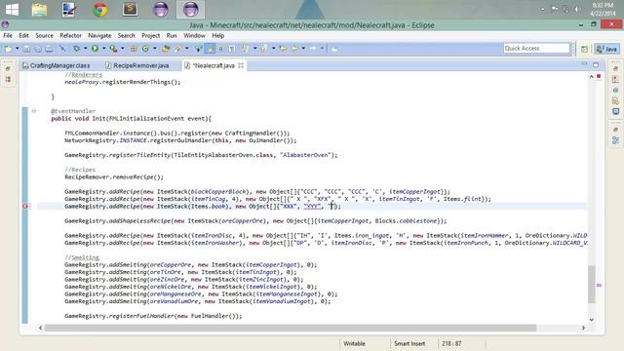Launch the green Run button
This screenshot has height=351, width=624.
pos(95,49)
